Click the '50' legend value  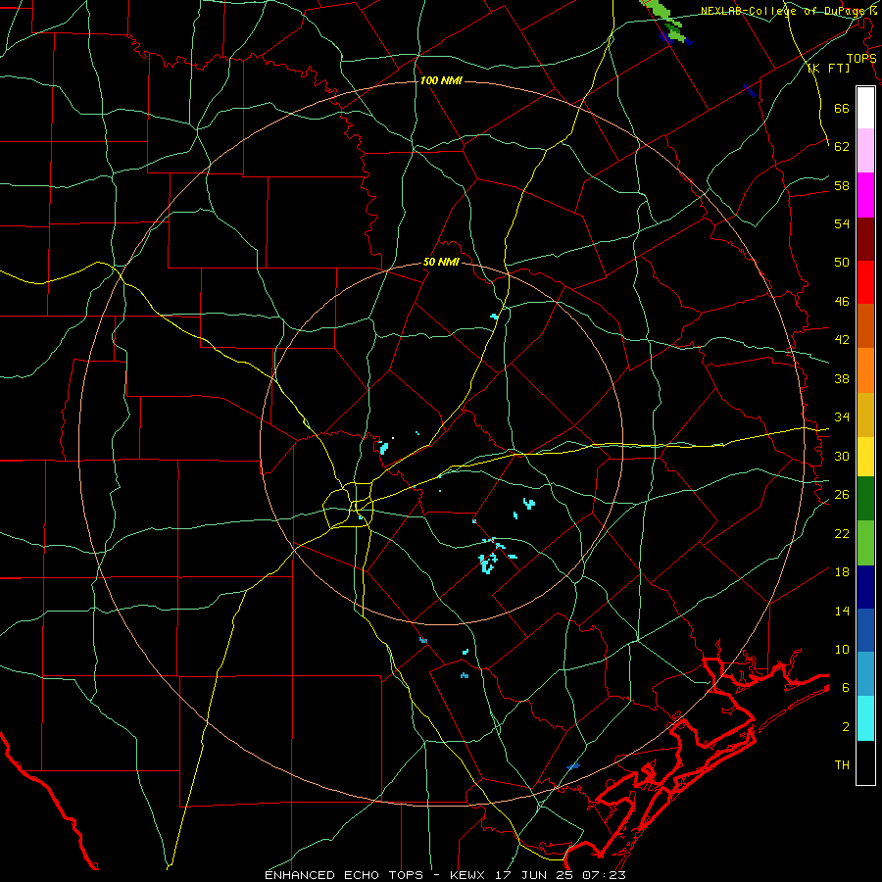point(842,263)
